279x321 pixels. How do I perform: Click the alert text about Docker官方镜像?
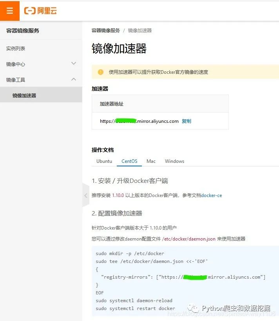click(x=158, y=72)
